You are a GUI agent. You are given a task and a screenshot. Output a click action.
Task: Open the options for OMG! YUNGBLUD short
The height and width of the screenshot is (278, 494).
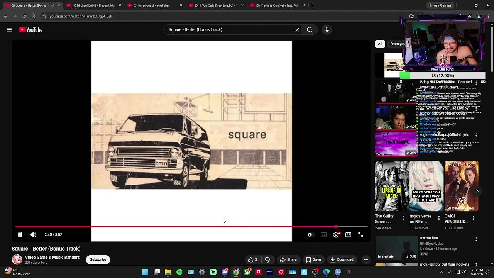474,218
